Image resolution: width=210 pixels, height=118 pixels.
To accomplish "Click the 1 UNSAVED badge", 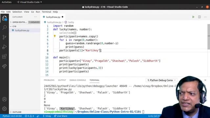I will tap(34, 22).
